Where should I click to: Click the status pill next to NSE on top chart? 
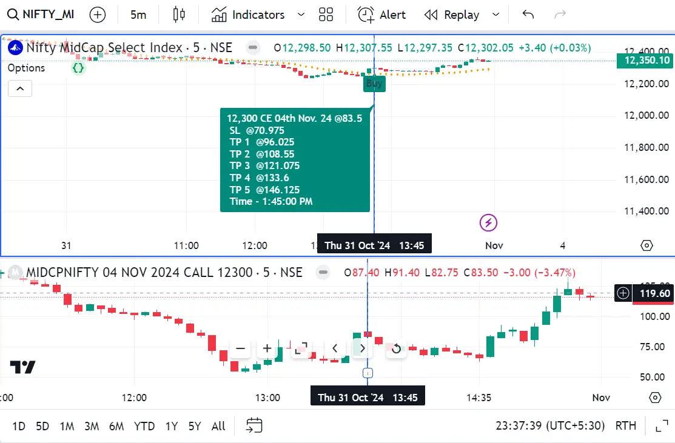pyautogui.click(x=253, y=47)
